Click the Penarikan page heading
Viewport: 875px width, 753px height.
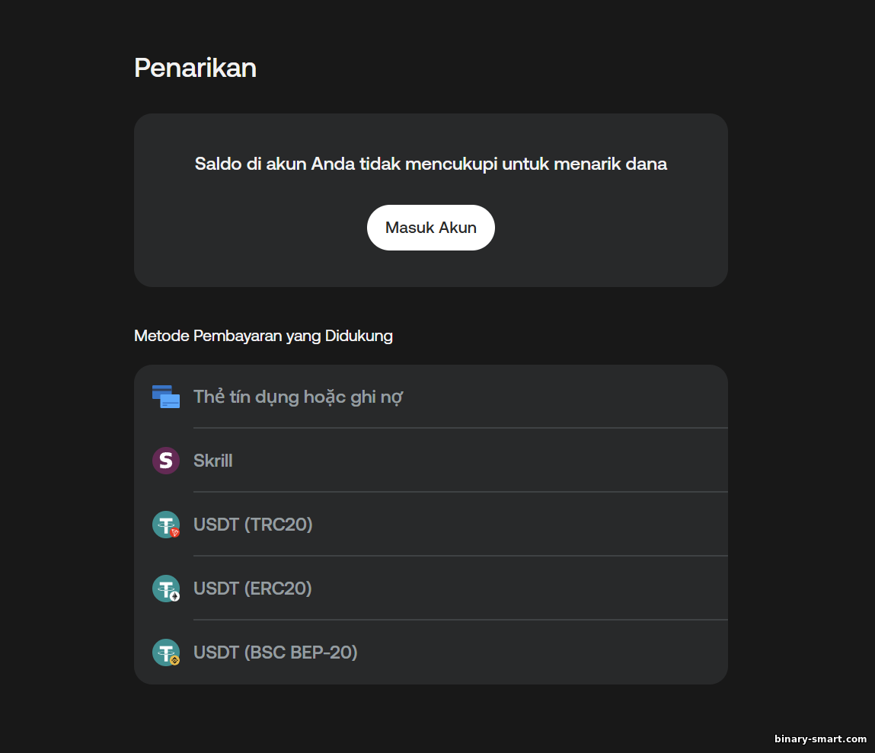coord(195,68)
